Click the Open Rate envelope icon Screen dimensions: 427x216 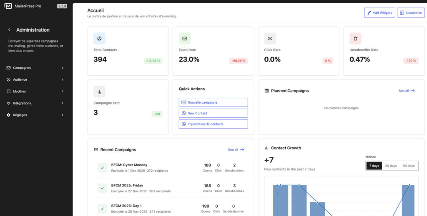185,39
